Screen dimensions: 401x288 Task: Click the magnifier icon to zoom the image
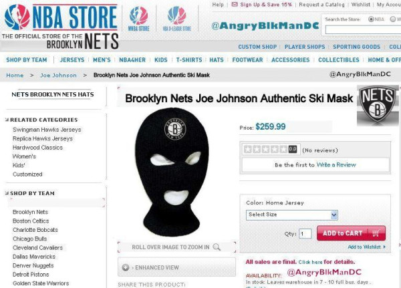coord(217,247)
